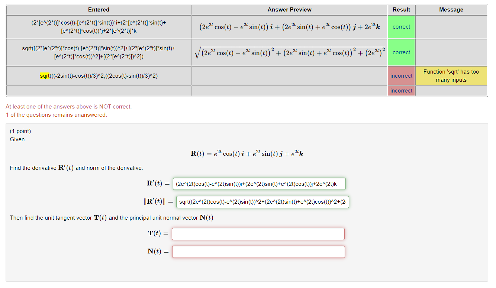Select the highlighted sqrt text in the error row
The image size is (496, 288).
click(x=44, y=75)
